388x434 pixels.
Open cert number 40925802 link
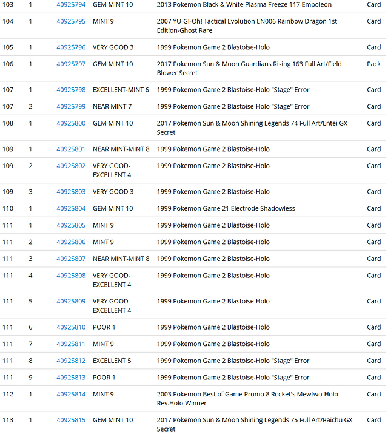(71, 166)
